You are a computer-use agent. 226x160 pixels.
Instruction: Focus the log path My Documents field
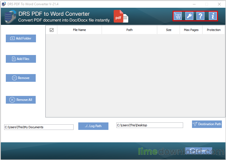click(39, 127)
